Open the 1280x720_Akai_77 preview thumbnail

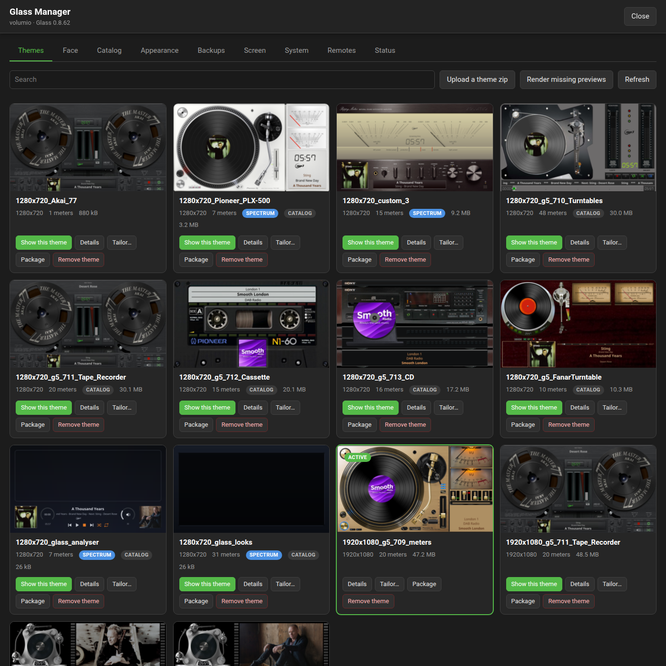click(88, 147)
